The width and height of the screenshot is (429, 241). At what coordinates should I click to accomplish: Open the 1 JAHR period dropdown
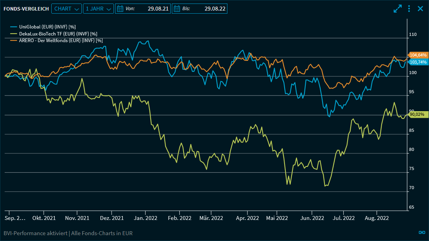click(x=98, y=9)
